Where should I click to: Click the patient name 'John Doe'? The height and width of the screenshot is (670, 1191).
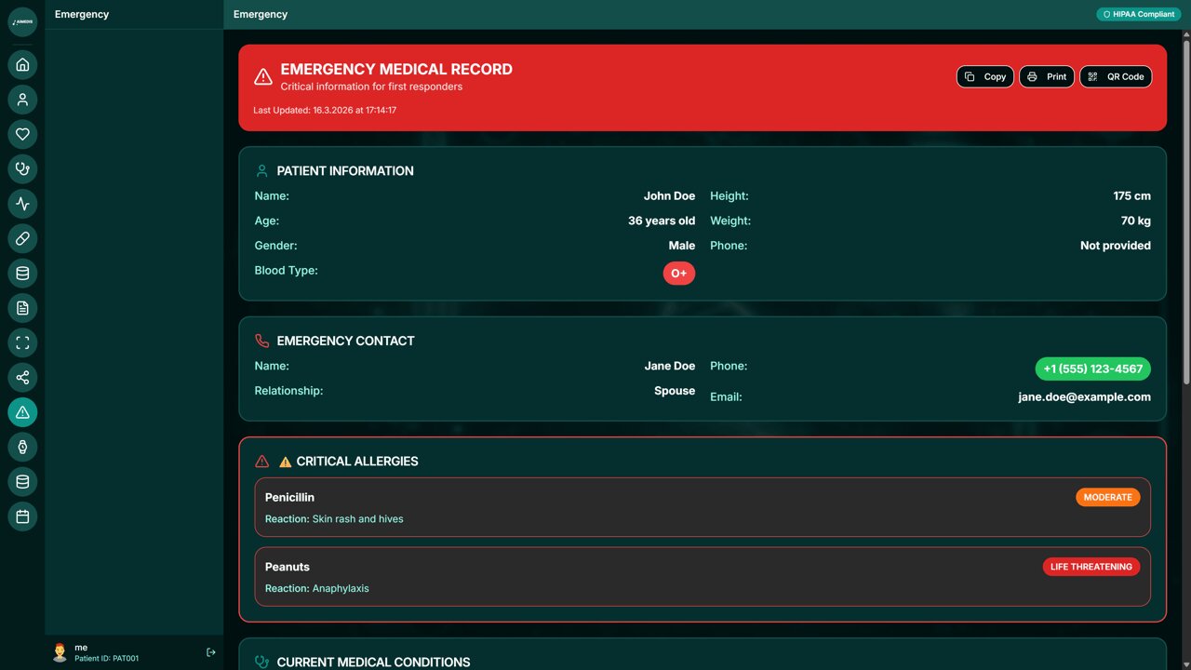670,196
